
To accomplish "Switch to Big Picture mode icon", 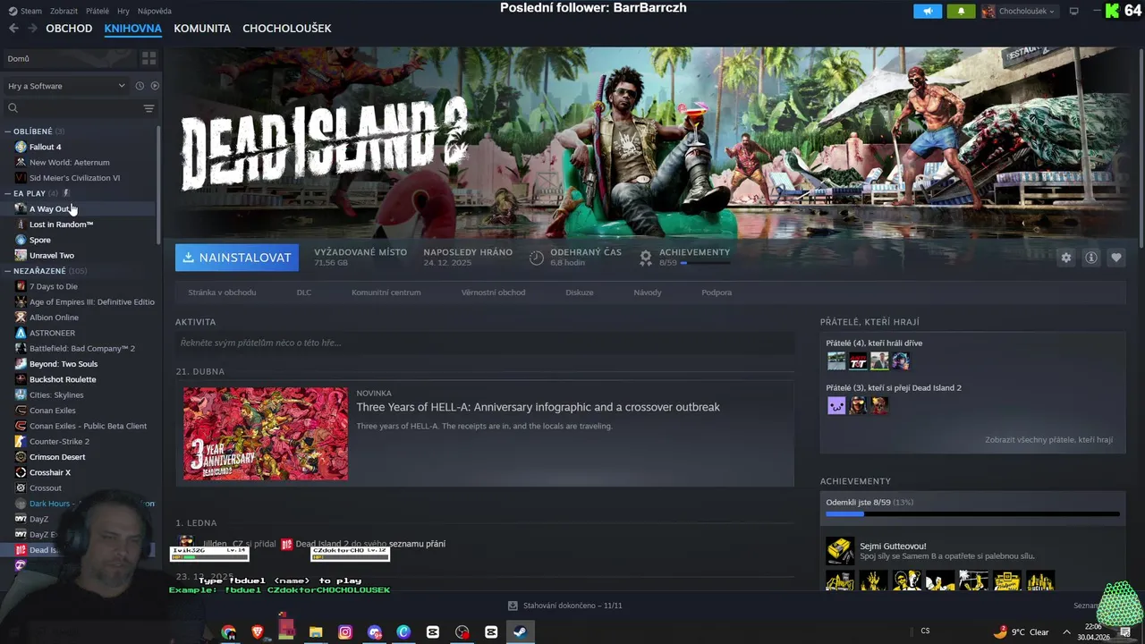I will (1073, 11).
